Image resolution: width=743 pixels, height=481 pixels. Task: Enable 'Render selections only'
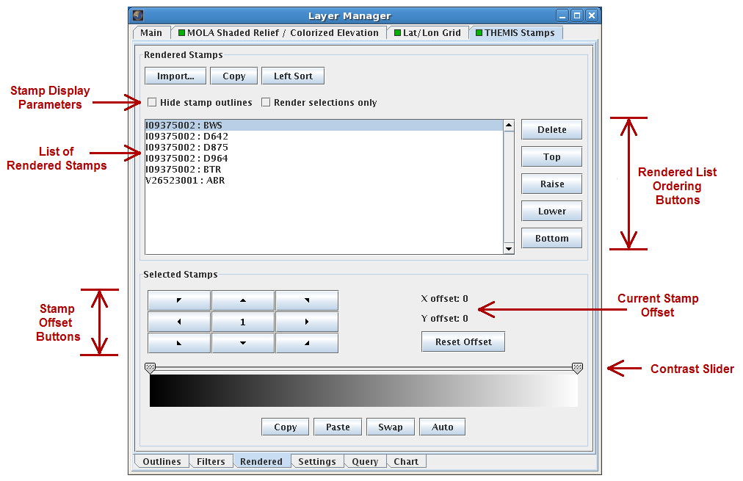point(266,102)
